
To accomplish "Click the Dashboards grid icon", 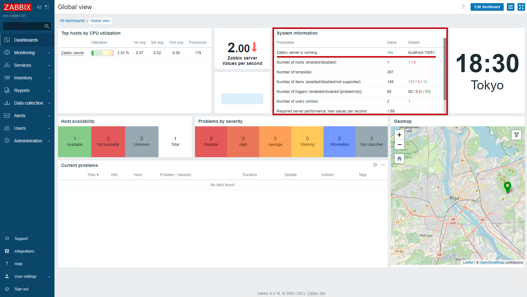I will [x=7, y=40].
